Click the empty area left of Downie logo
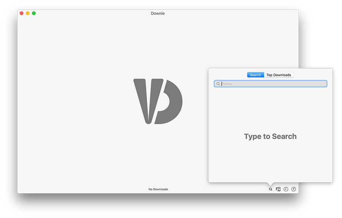The height and width of the screenshot is (218, 342). point(76,101)
